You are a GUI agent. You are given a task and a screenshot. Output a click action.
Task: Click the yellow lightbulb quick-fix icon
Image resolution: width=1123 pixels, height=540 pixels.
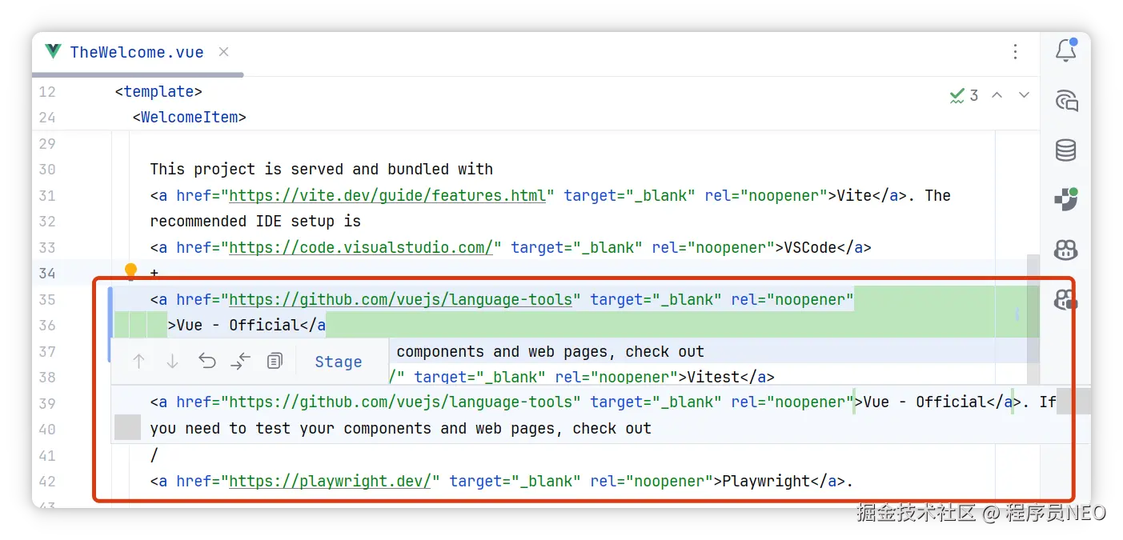tap(130, 271)
